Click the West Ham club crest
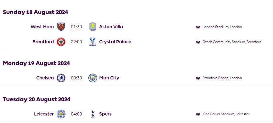The width and height of the screenshot is (273, 123). click(x=61, y=27)
